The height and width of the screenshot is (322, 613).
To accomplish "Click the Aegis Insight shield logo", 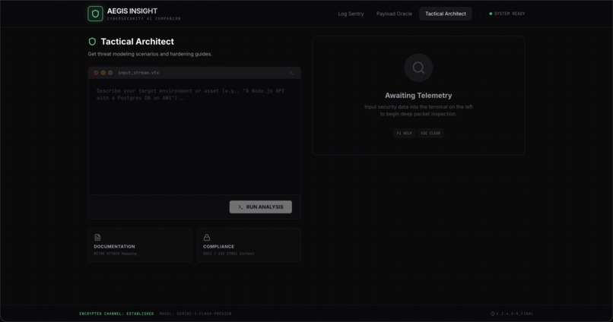I will (95, 14).
